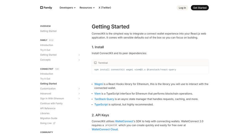Follow the Wagmi link
This screenshot has width=249, height=134.
[98, 84]
